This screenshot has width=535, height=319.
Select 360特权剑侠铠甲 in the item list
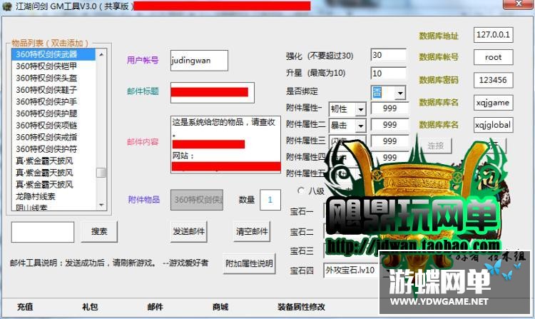[x=53, y=66]
